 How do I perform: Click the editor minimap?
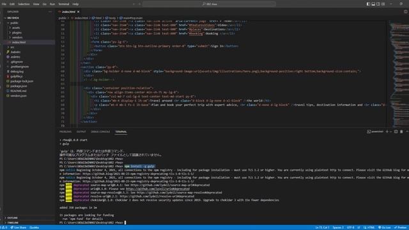(x=399, y=74)
